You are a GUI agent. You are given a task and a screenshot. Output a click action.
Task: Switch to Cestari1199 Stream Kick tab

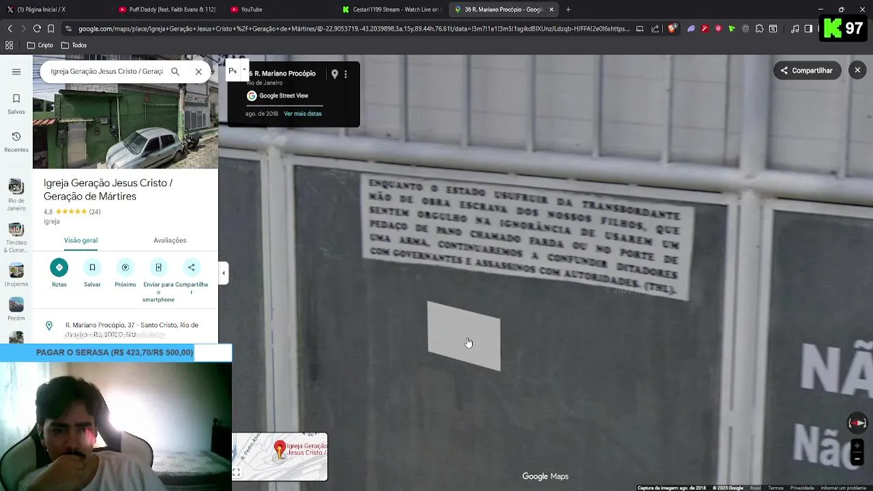tap(391, 10)
